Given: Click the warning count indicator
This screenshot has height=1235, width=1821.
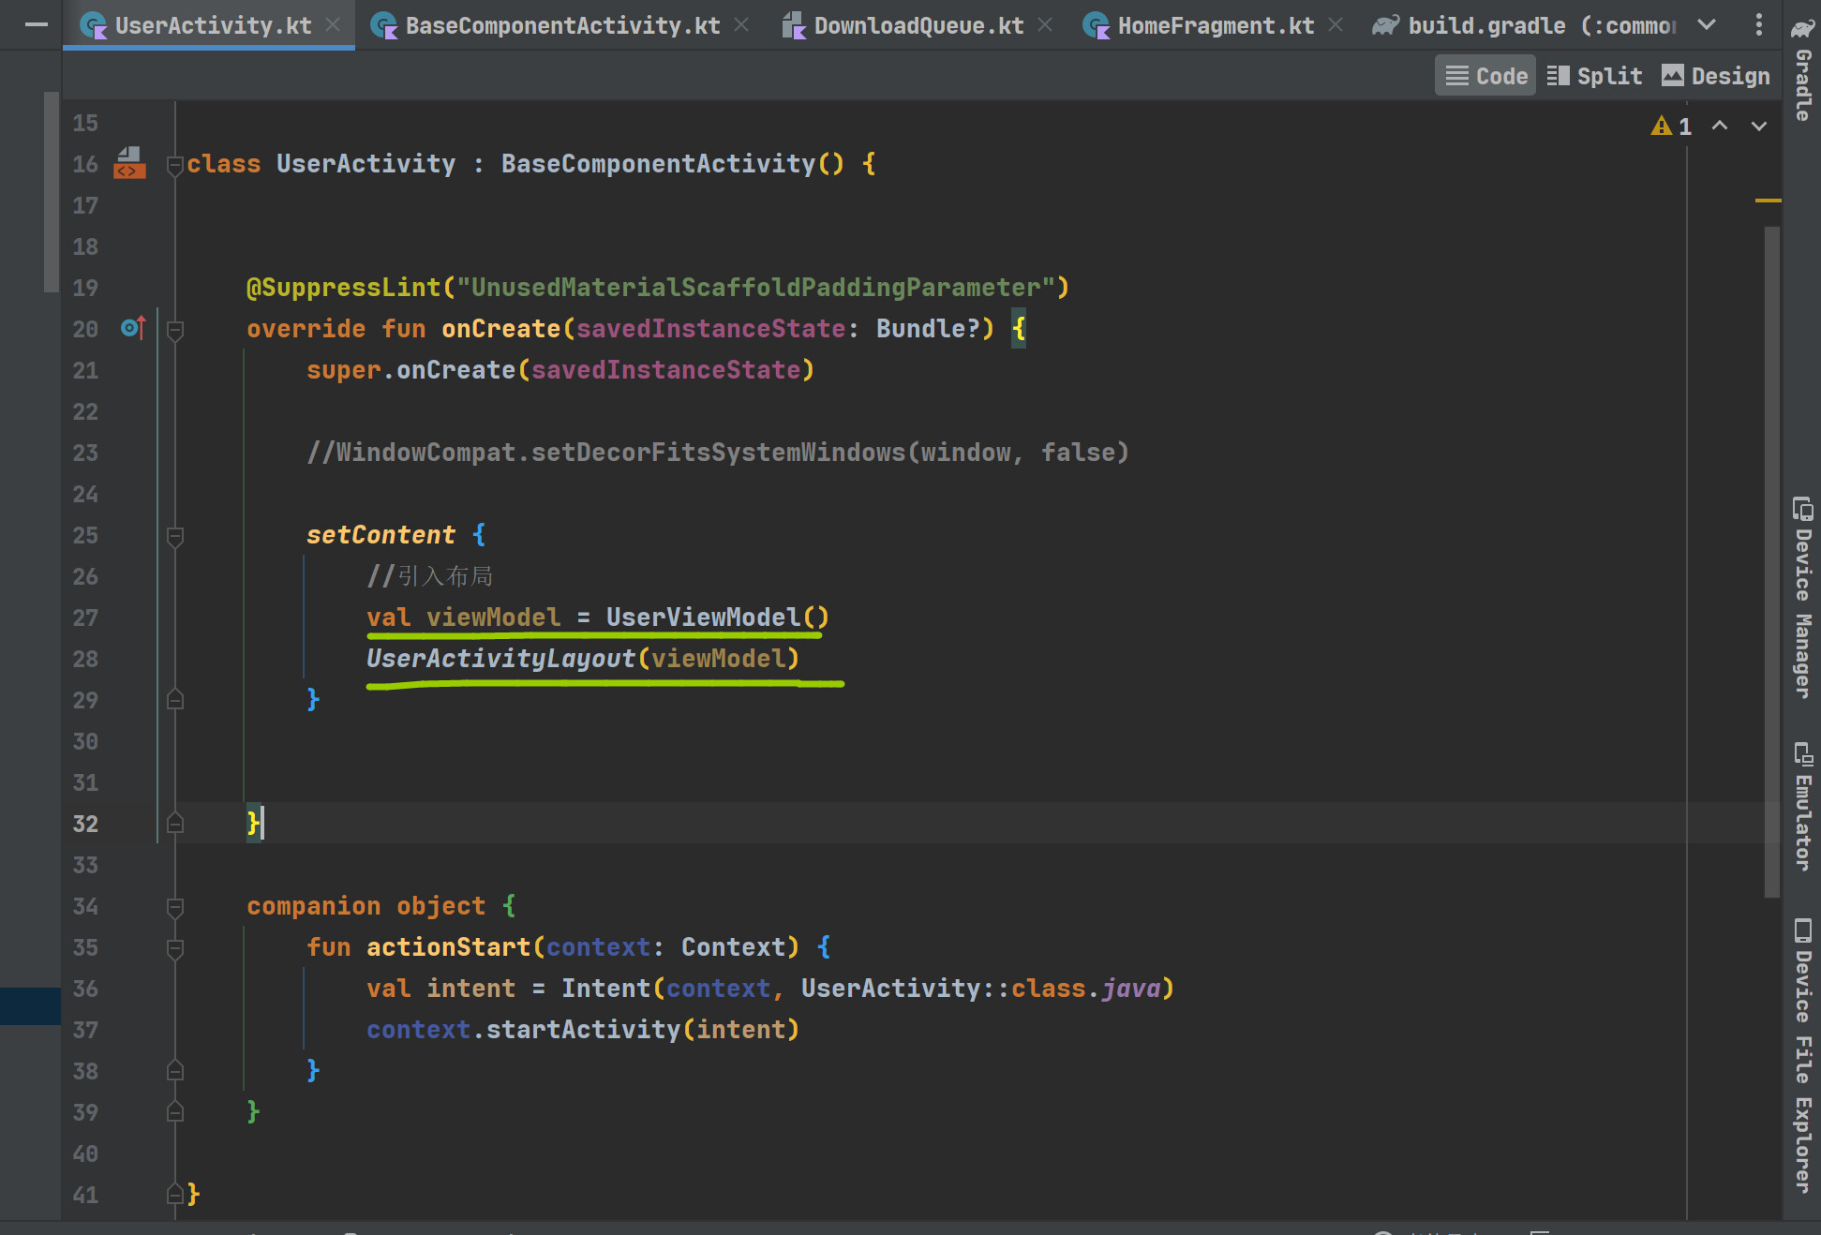Looking at the screenshot, I should click(1672, 126).
